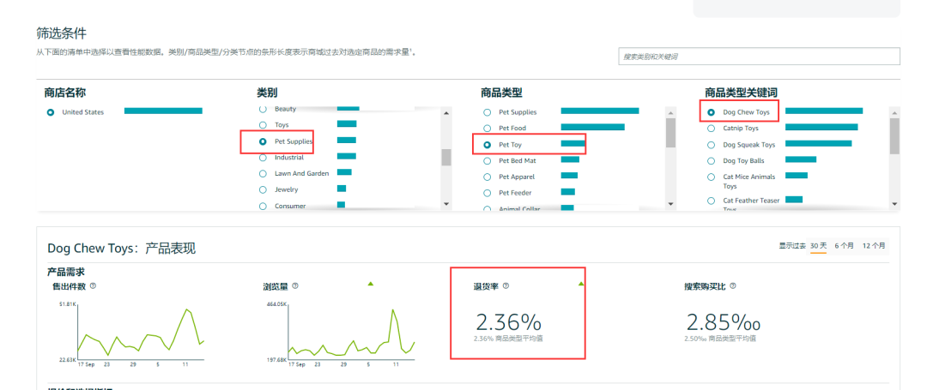Click the green triangle in the 退货率 card
The height and width of the screenshot is (390, 927).
point(581,283)
